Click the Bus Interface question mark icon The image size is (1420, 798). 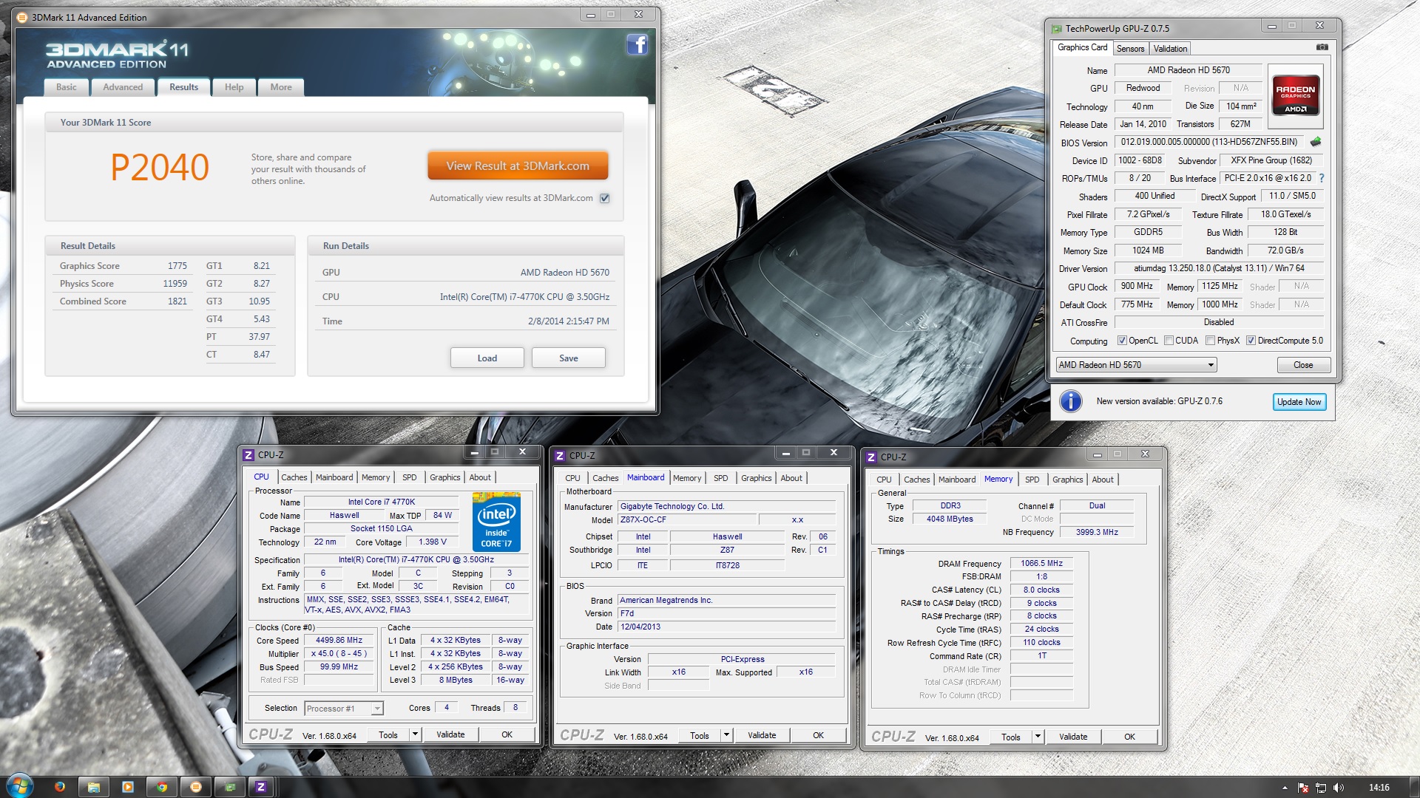coord(1321,178)
